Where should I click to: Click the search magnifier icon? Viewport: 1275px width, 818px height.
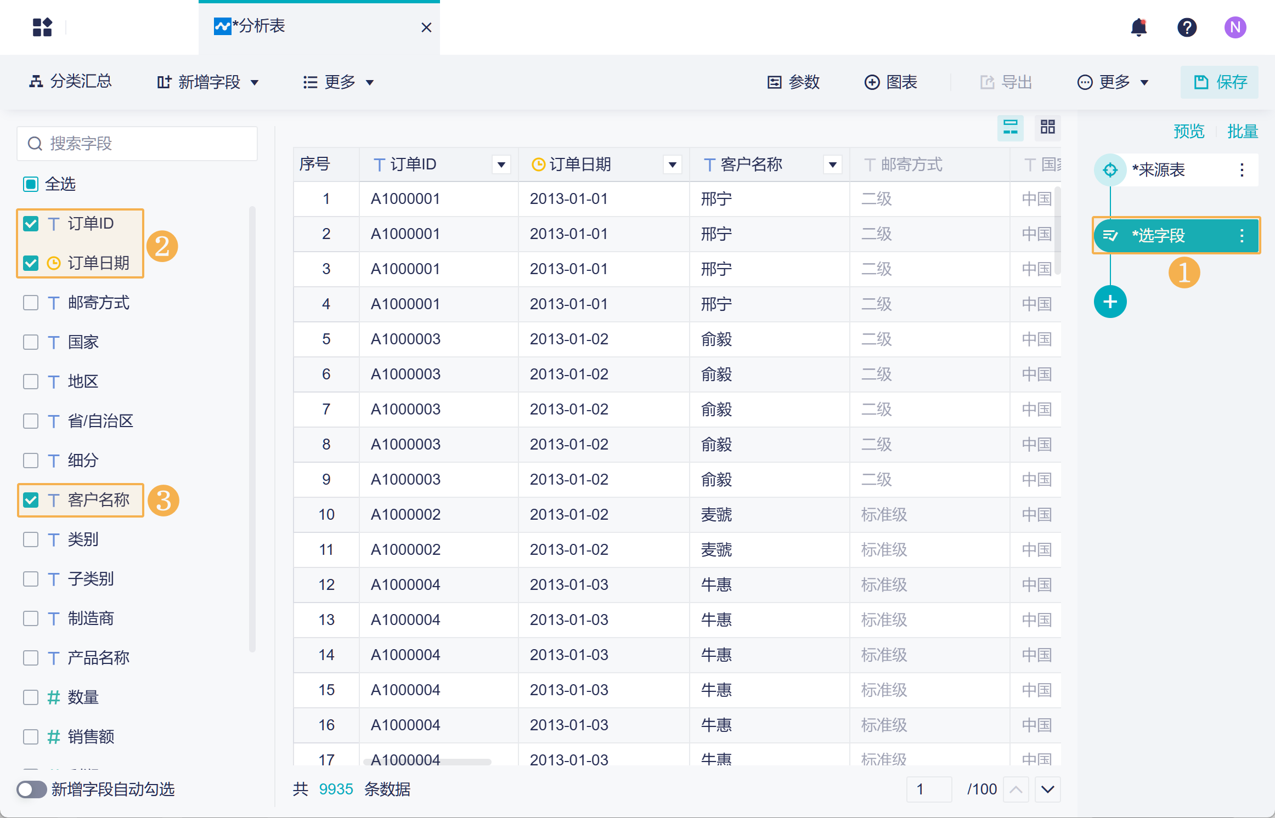[x=35, y=144]
